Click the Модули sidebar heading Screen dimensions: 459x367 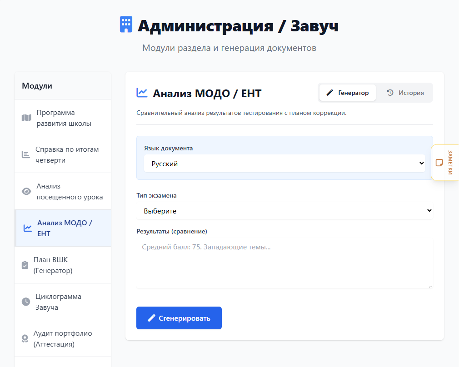click(37, 86)
